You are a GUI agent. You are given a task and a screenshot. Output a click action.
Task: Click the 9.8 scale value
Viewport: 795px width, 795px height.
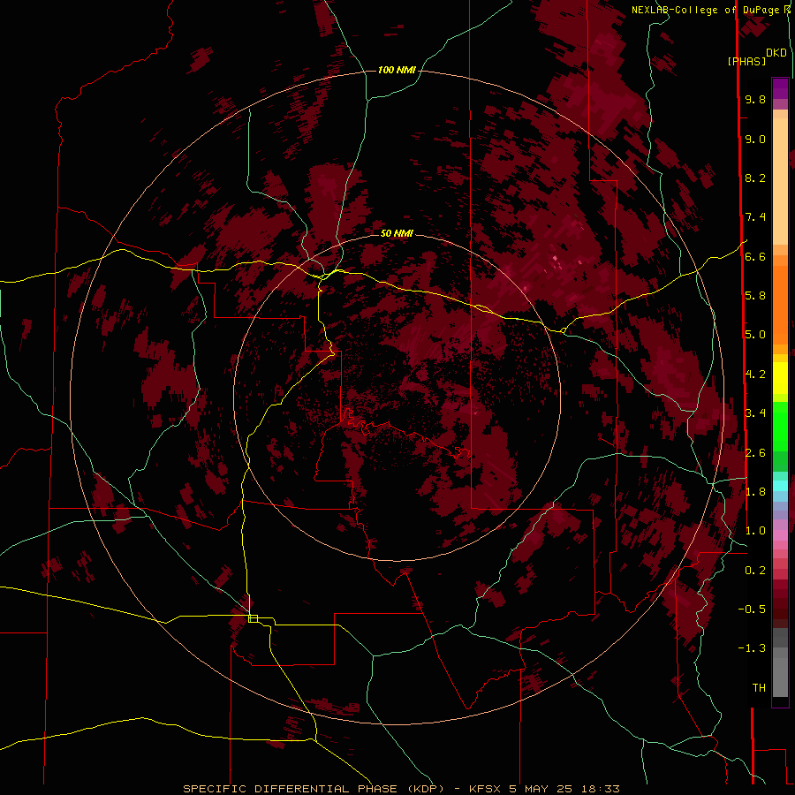pos(755,99)
